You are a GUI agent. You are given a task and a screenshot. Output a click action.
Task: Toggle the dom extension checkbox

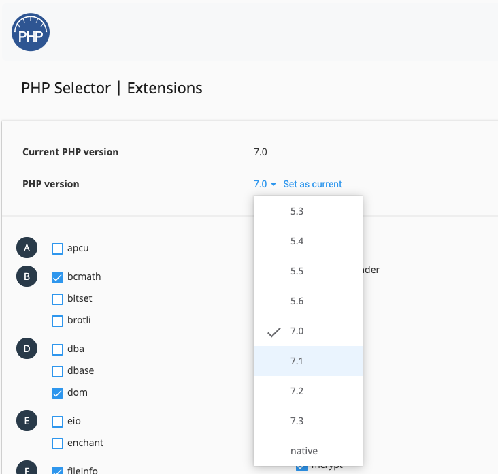pos(57,393)
